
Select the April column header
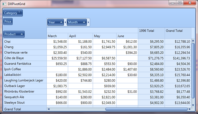[x=80, y=36]
